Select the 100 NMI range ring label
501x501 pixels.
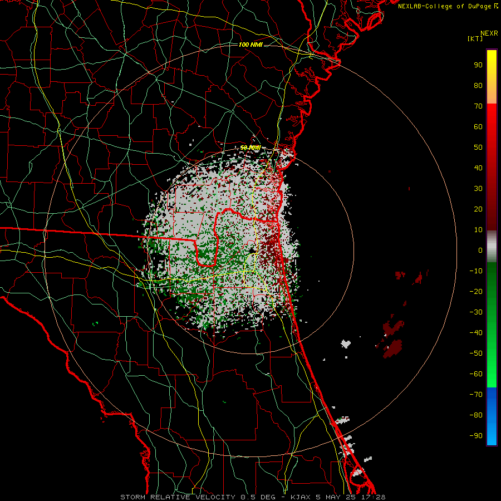click(x=250, y=45)
